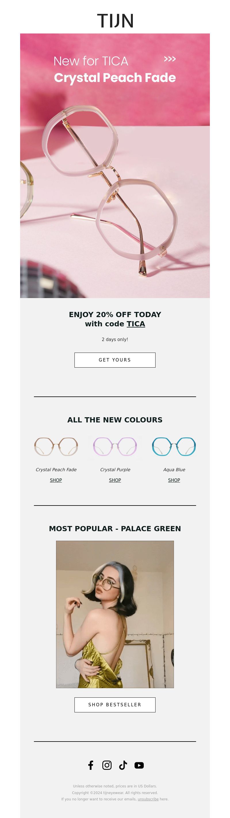Click the Aqua Blue colour name label

coord(174,470)
